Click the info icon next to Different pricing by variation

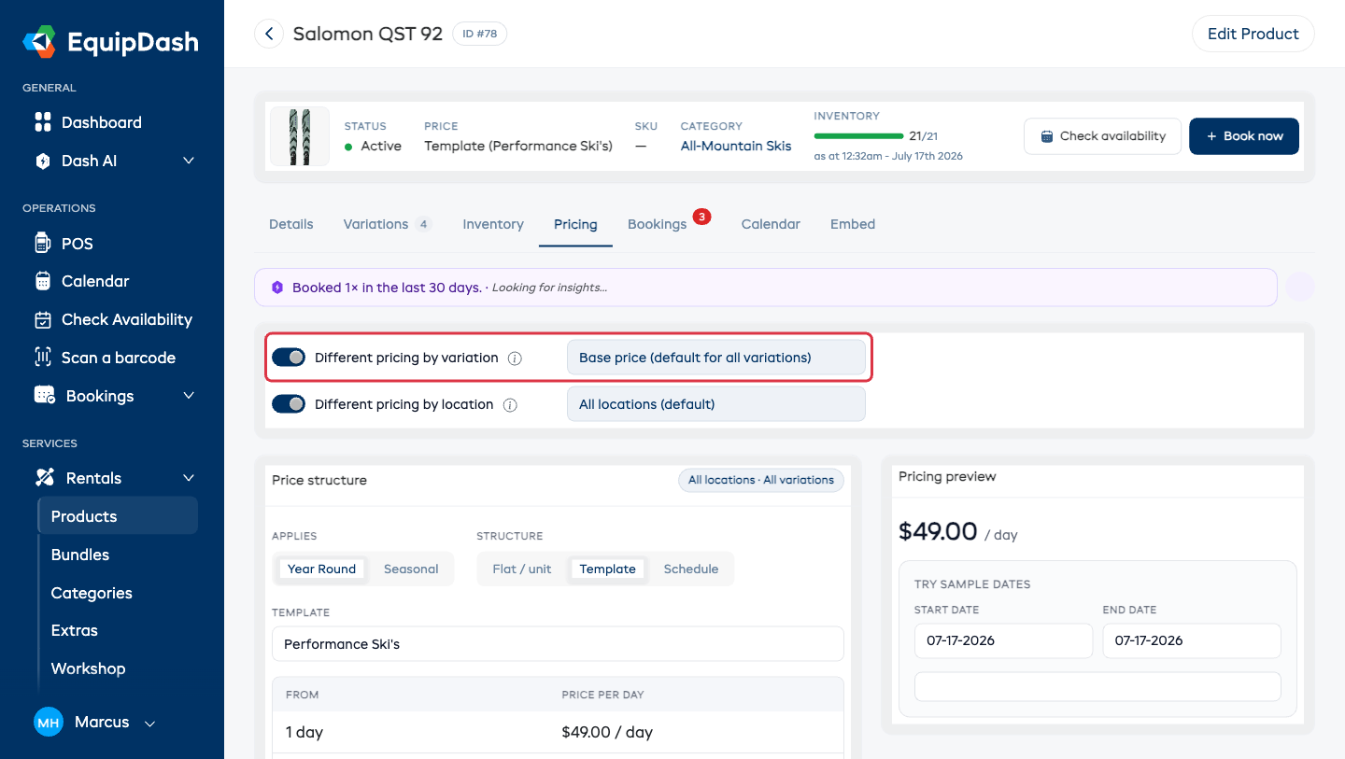(x=515, y=358)
